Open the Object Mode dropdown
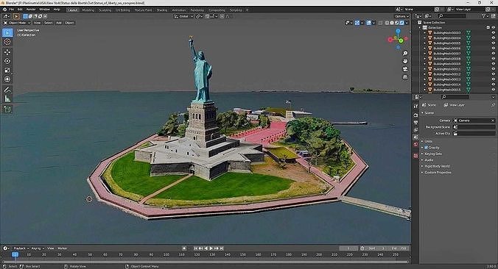The height and width of the screenshot is (269, 498). 17,23
